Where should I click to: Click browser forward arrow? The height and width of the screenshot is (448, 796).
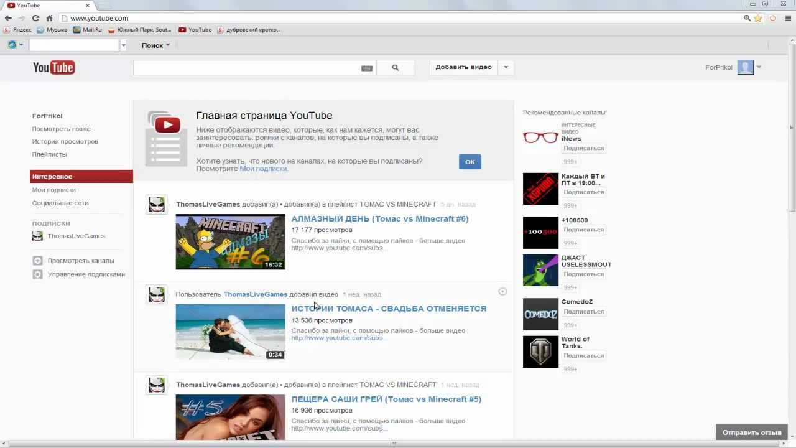point(22,18)
